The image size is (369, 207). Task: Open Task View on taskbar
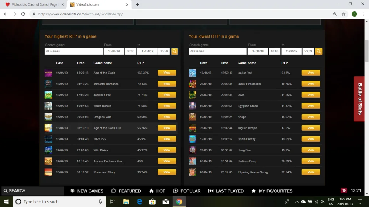click(x=112, y=201)
